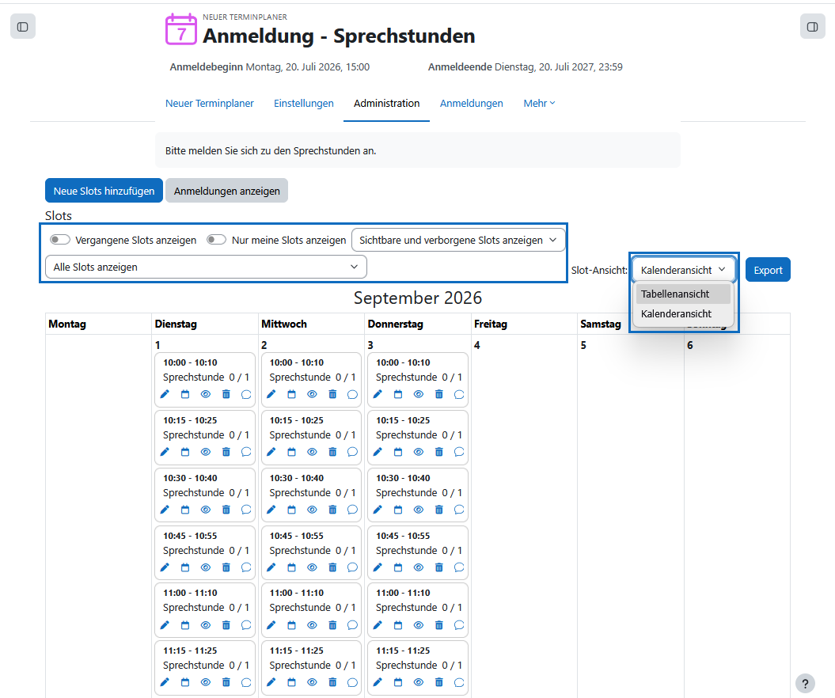The width and height of the screenshot is (835, 698).
Task: Open Sichtbare und verborgene Slots anzeigen dropdown
Action: point(458,240)
